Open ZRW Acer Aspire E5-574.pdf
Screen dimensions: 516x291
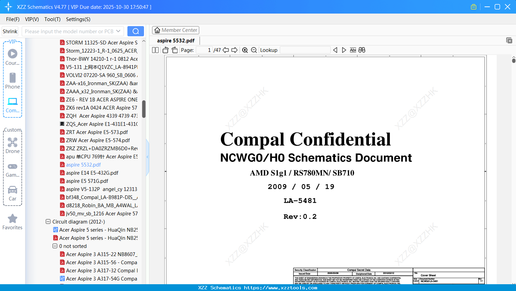coord(98,140)
